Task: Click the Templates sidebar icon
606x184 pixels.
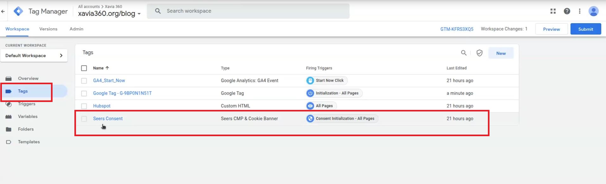Action: point(9,142)
